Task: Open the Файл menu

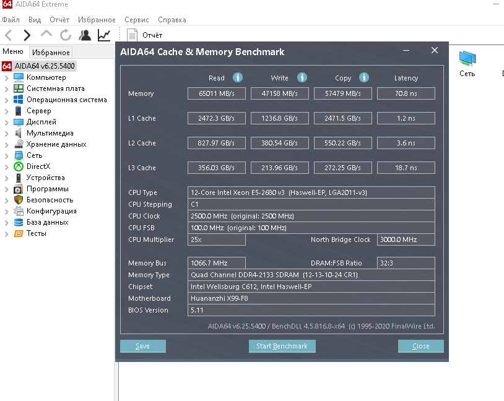Action: tap(11, 20)
